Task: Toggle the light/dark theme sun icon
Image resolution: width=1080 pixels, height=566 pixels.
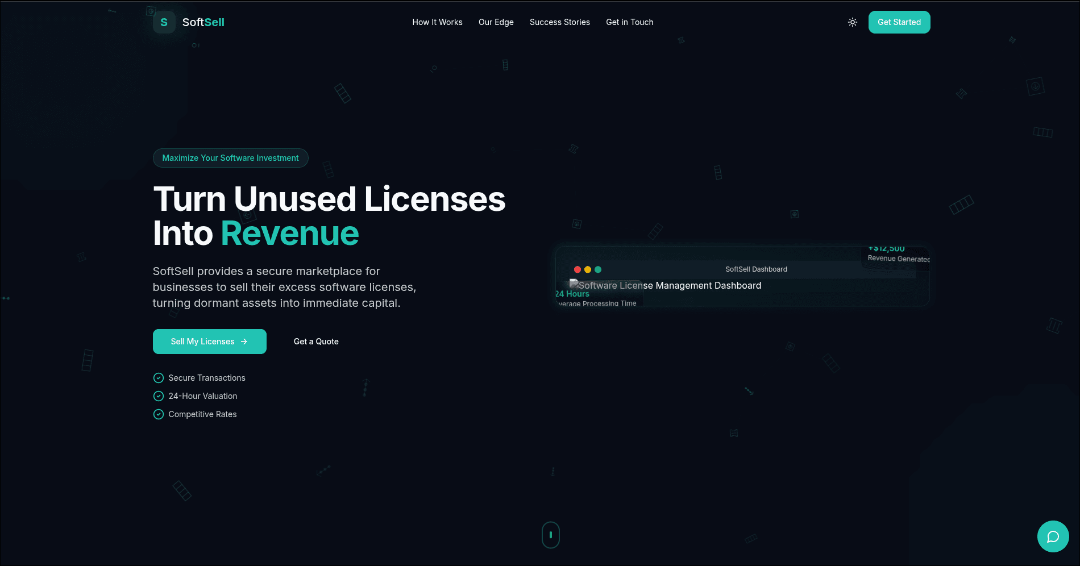Action: coord(852,22)
